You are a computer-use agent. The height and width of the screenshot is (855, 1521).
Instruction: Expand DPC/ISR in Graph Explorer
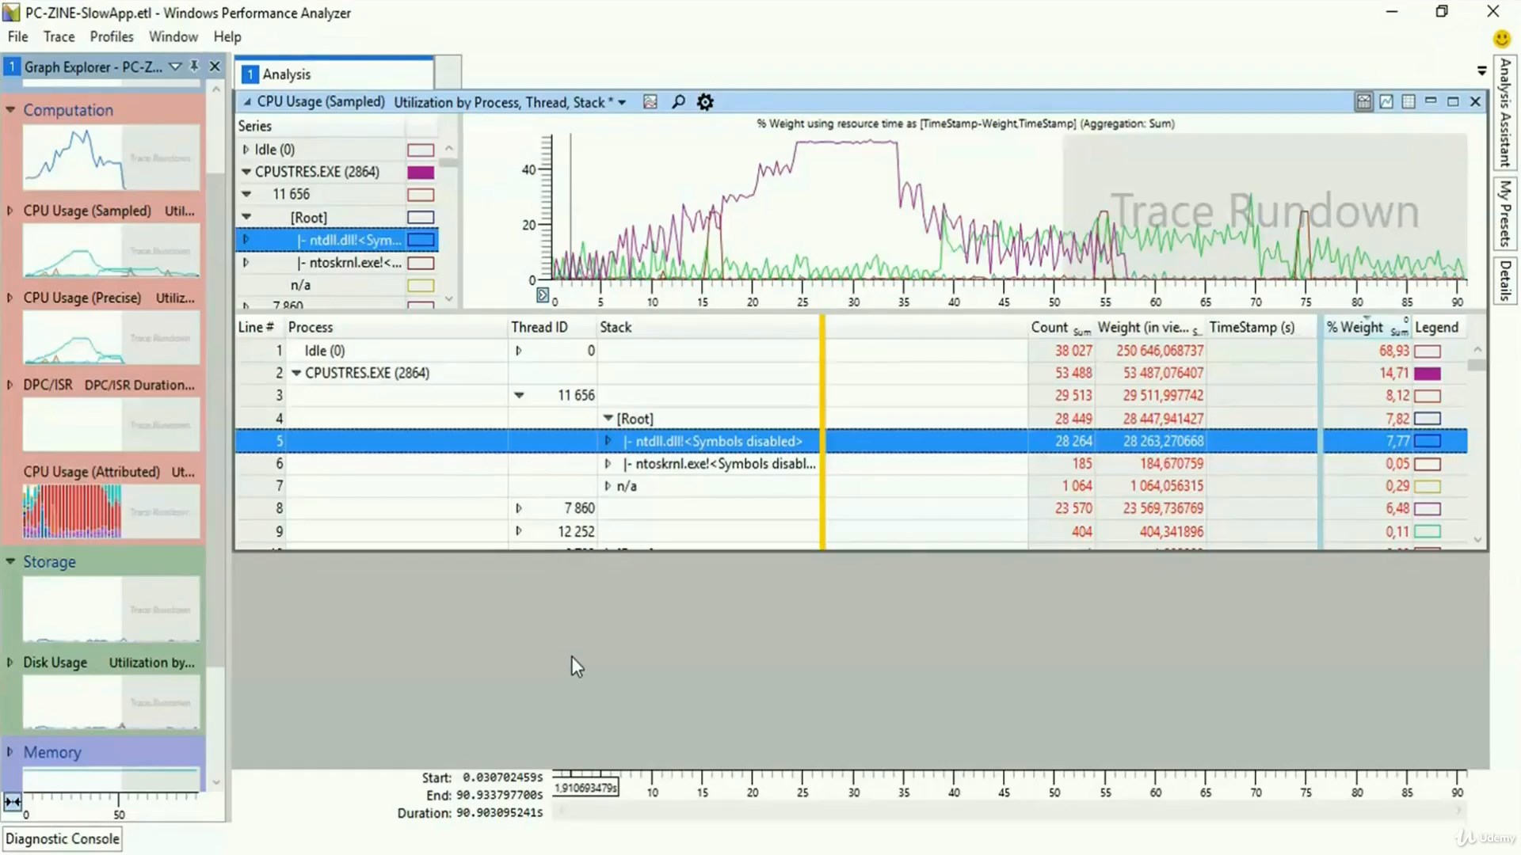pyautogui.click(x=10, y=386)
